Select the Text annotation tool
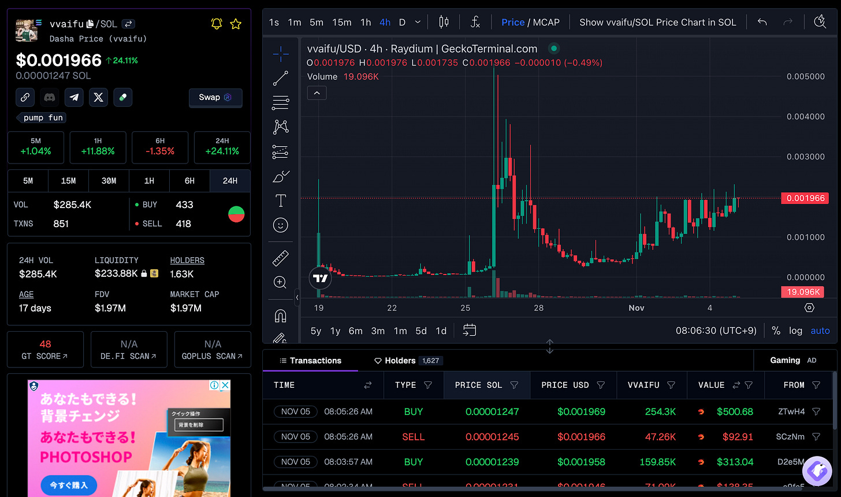The width and height of the screenshot is (841, 497). coord(281,201)
